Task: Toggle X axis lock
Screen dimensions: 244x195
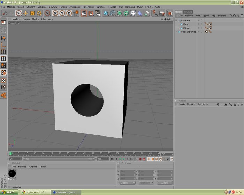Action: (55, 13)
